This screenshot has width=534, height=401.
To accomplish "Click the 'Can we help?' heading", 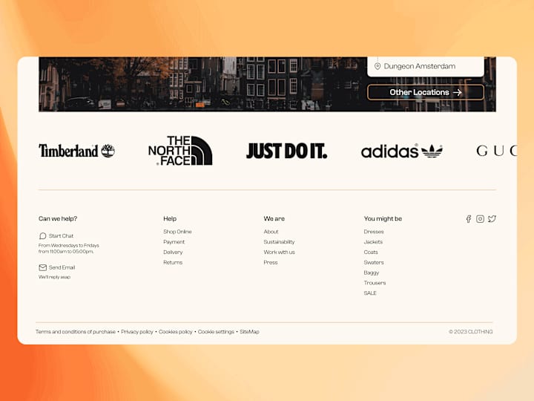I will pos(58,218).
